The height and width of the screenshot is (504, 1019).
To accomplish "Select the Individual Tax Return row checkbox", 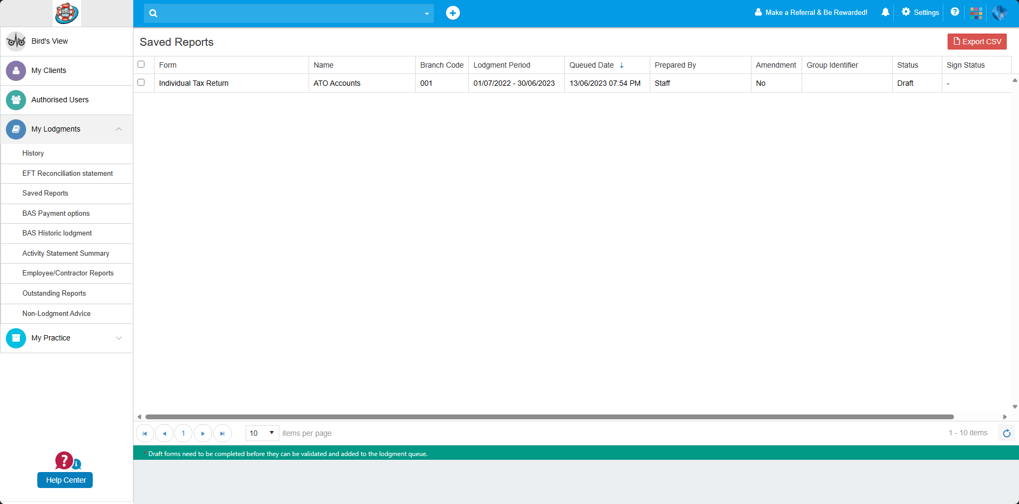I will click(141, 83).
